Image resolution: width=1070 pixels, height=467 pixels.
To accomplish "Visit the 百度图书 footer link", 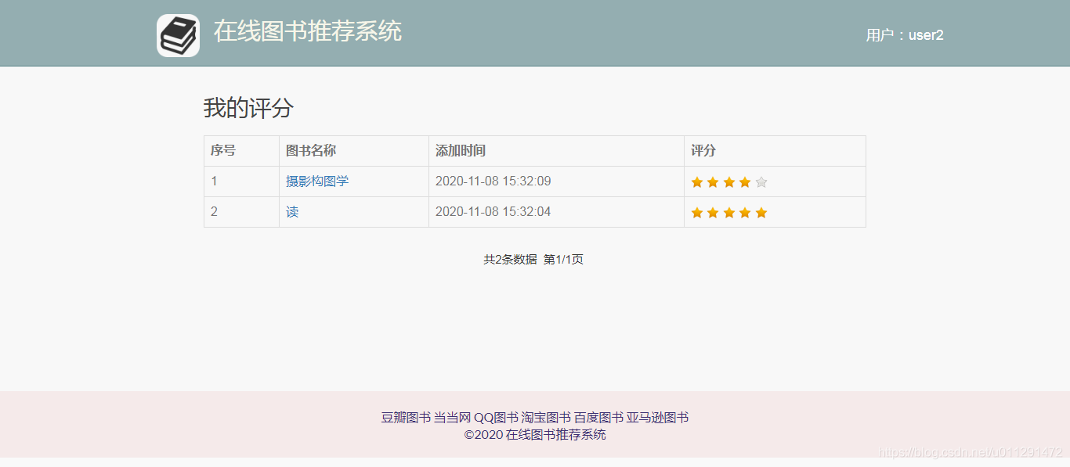I will point(598,418).
